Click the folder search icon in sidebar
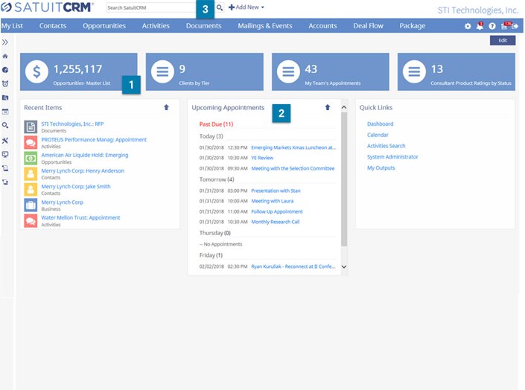 (5, 97)
